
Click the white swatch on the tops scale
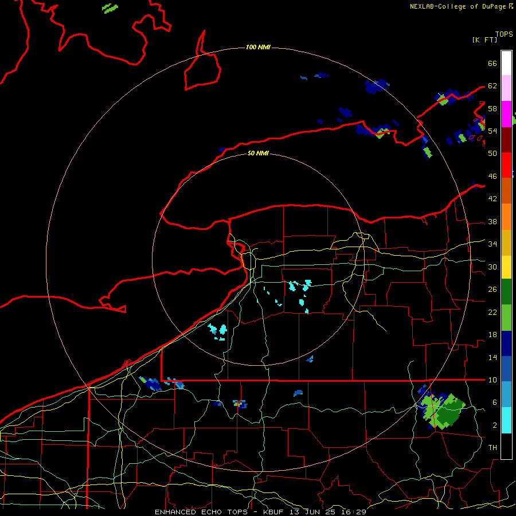[x=506, y=63]
